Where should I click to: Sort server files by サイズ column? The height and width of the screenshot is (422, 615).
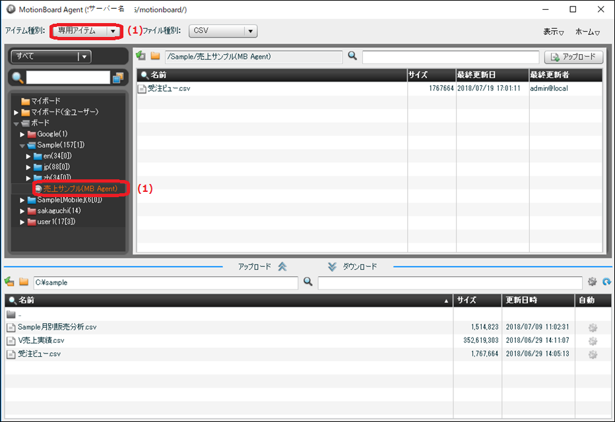point(432,75)
